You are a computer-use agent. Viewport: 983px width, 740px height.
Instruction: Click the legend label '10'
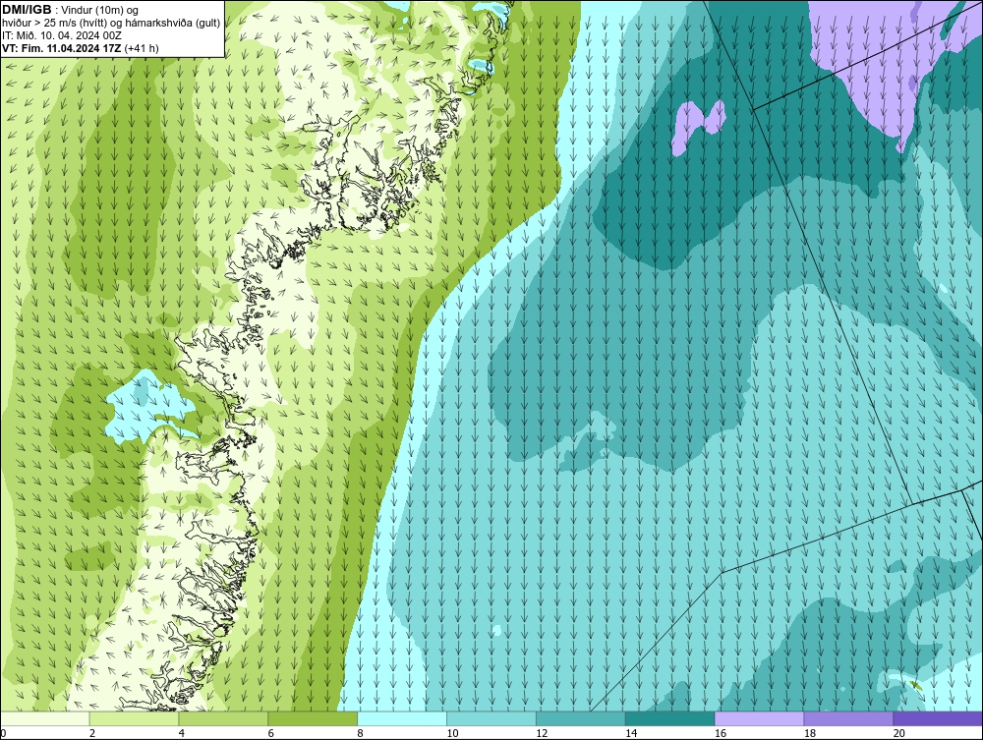452,733
